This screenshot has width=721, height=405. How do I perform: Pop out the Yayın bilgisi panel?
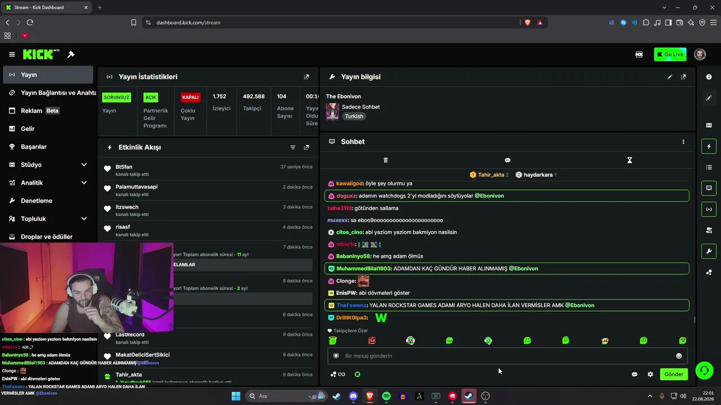pyautogui.click(x=683, y=77)
